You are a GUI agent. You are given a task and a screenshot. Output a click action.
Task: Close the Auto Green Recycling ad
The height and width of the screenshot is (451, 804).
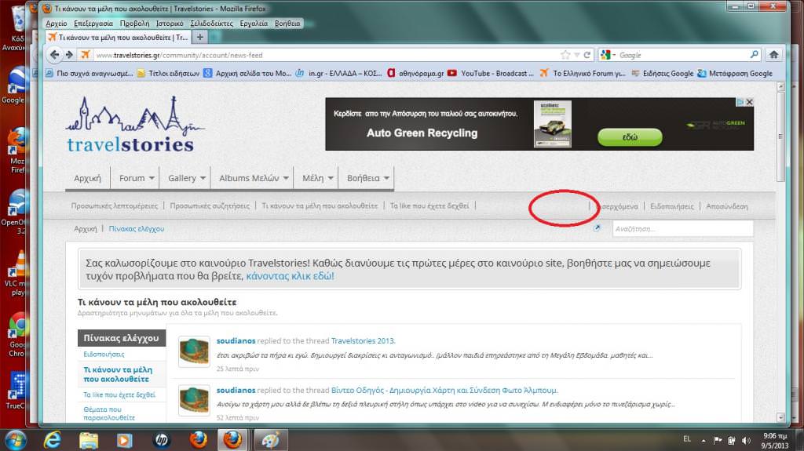pos(750,102)
